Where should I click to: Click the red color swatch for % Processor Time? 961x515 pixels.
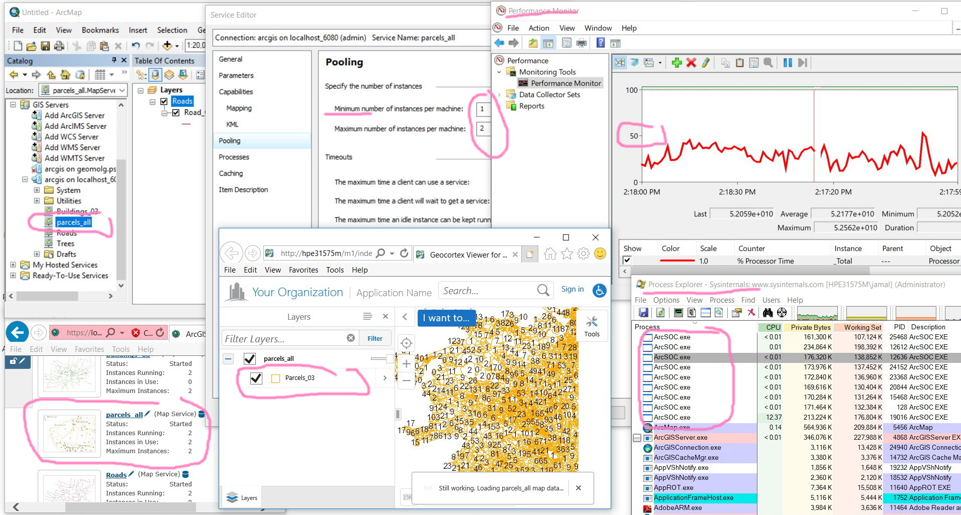(677, 261)
